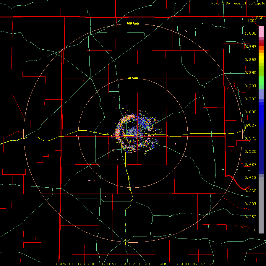Click the 0.413 legend value
266x266 pixels.
click(250, 177)
